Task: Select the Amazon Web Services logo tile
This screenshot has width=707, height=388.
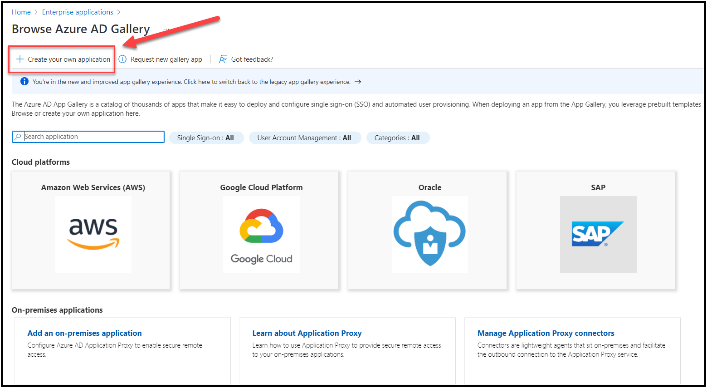Action: coord(93,234)
